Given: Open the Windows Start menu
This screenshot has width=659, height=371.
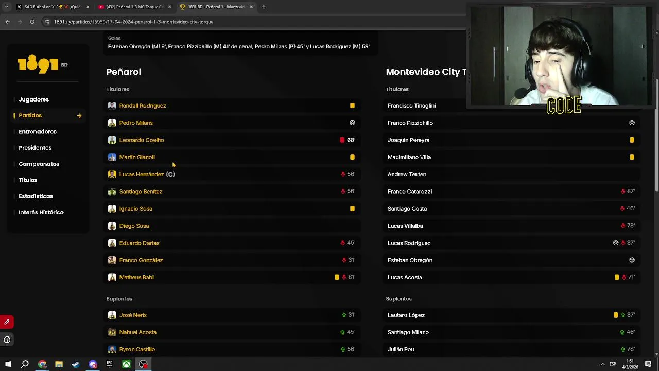Looking at the screenshot, I should [x=8, y=364].
